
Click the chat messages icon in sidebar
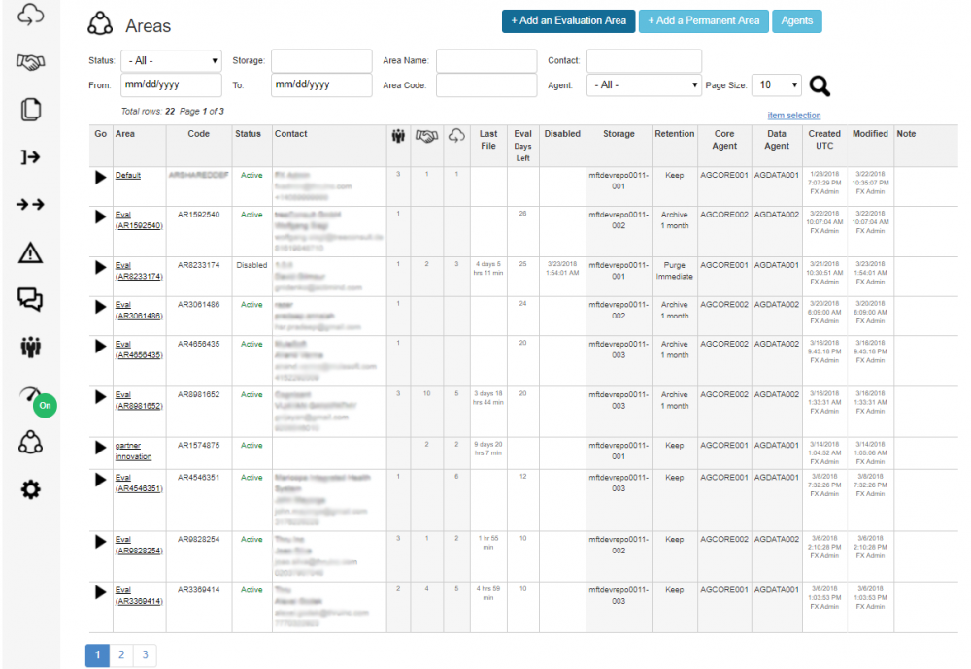point(31,300)
